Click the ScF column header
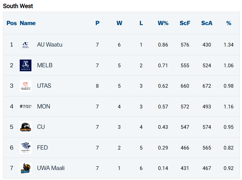242x180 pixels. tap(185, 23)
